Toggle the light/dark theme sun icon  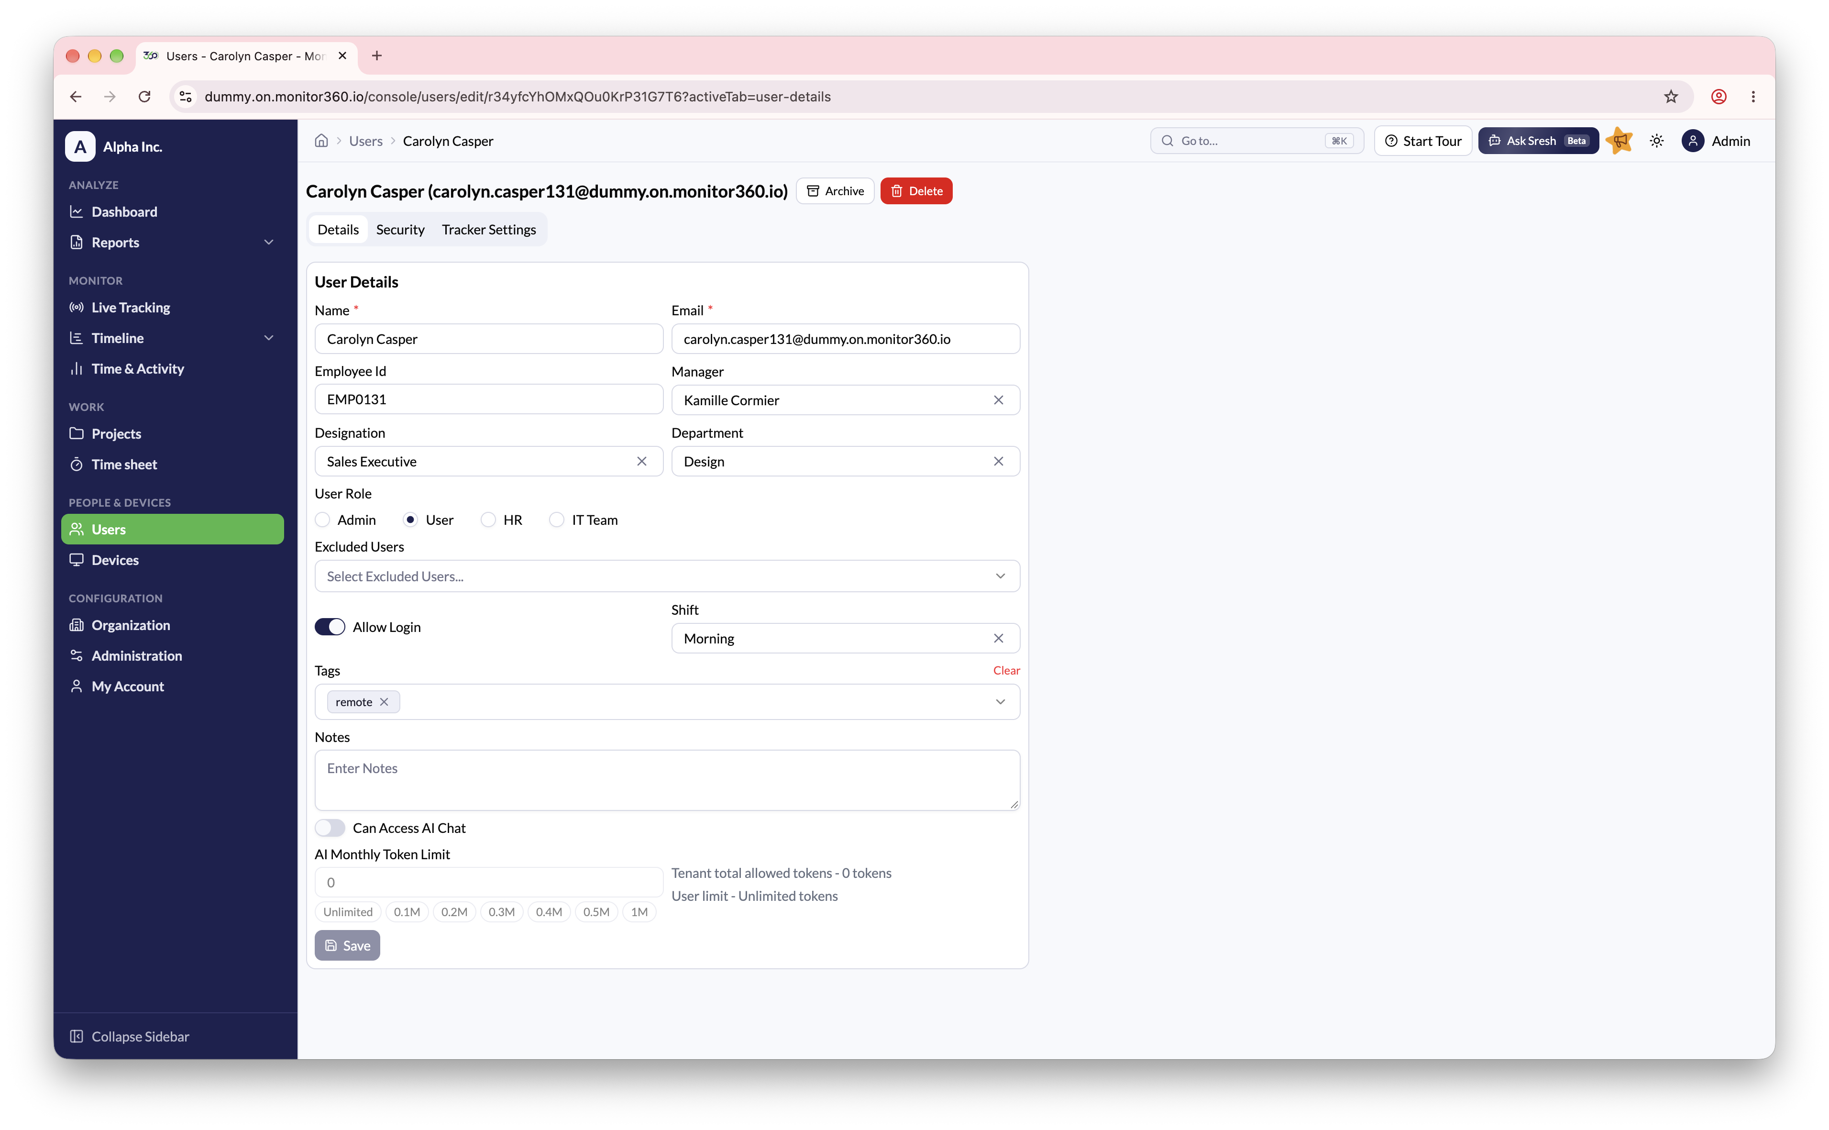(x=1656, y=141)
